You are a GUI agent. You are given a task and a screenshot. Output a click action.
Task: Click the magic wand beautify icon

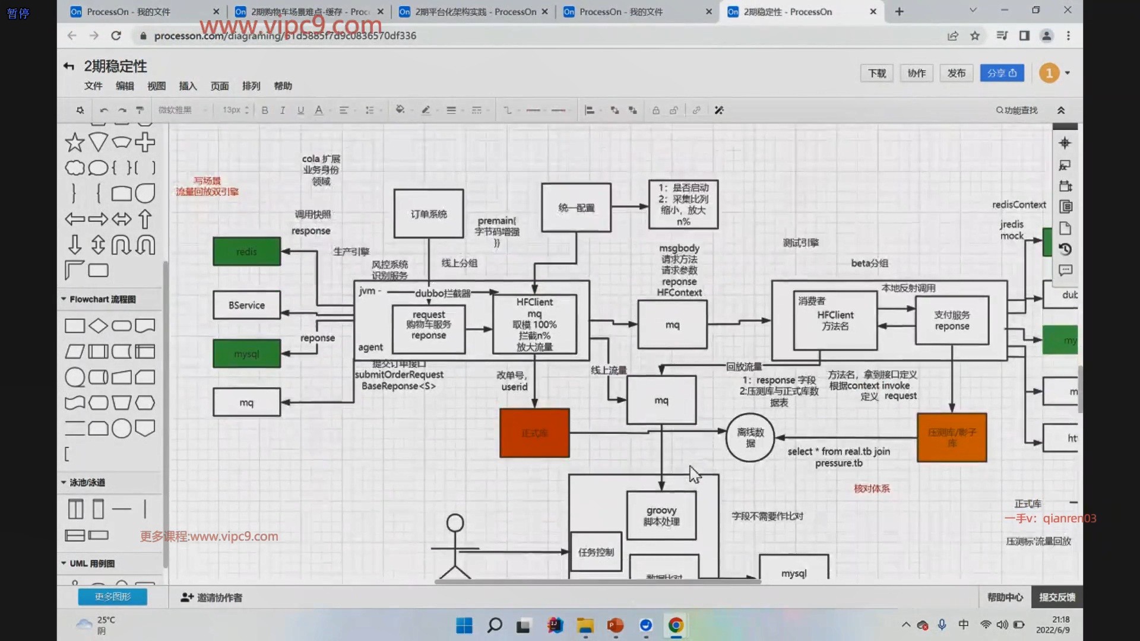[719, 110]
